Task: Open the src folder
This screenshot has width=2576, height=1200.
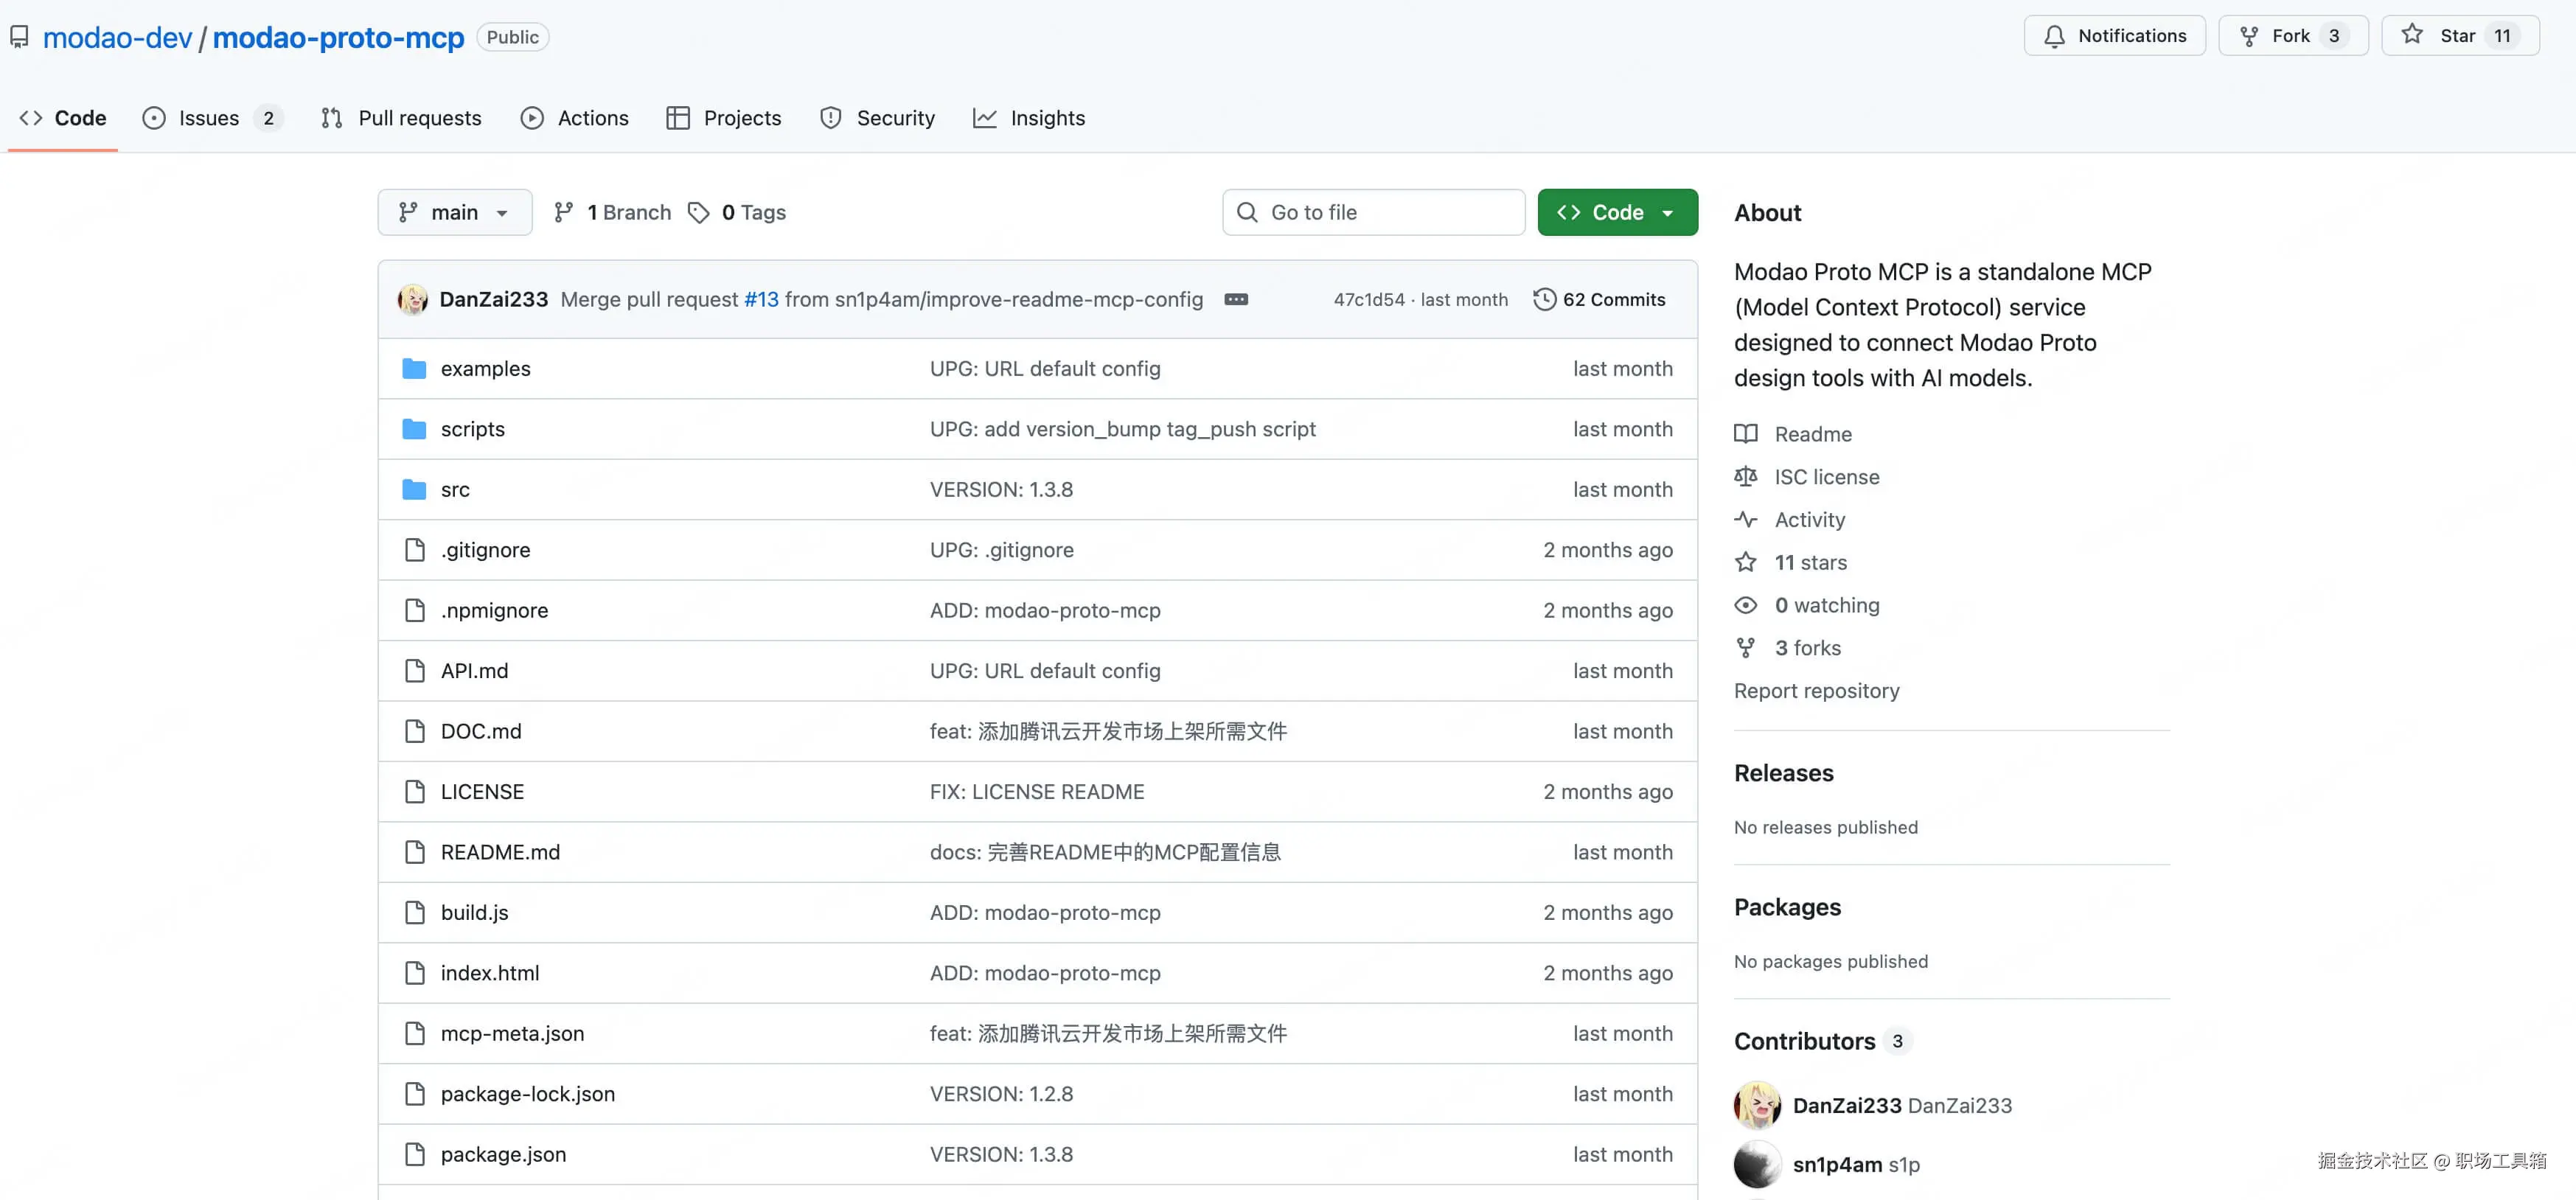Action: click(455, 489)
